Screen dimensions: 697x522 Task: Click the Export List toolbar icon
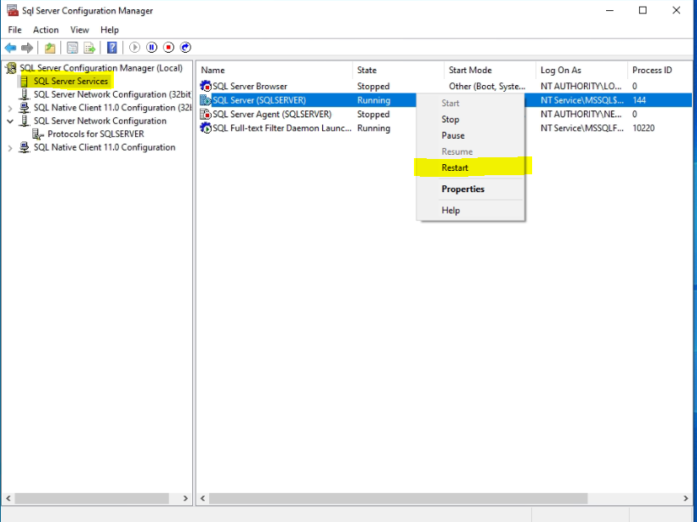90,48
